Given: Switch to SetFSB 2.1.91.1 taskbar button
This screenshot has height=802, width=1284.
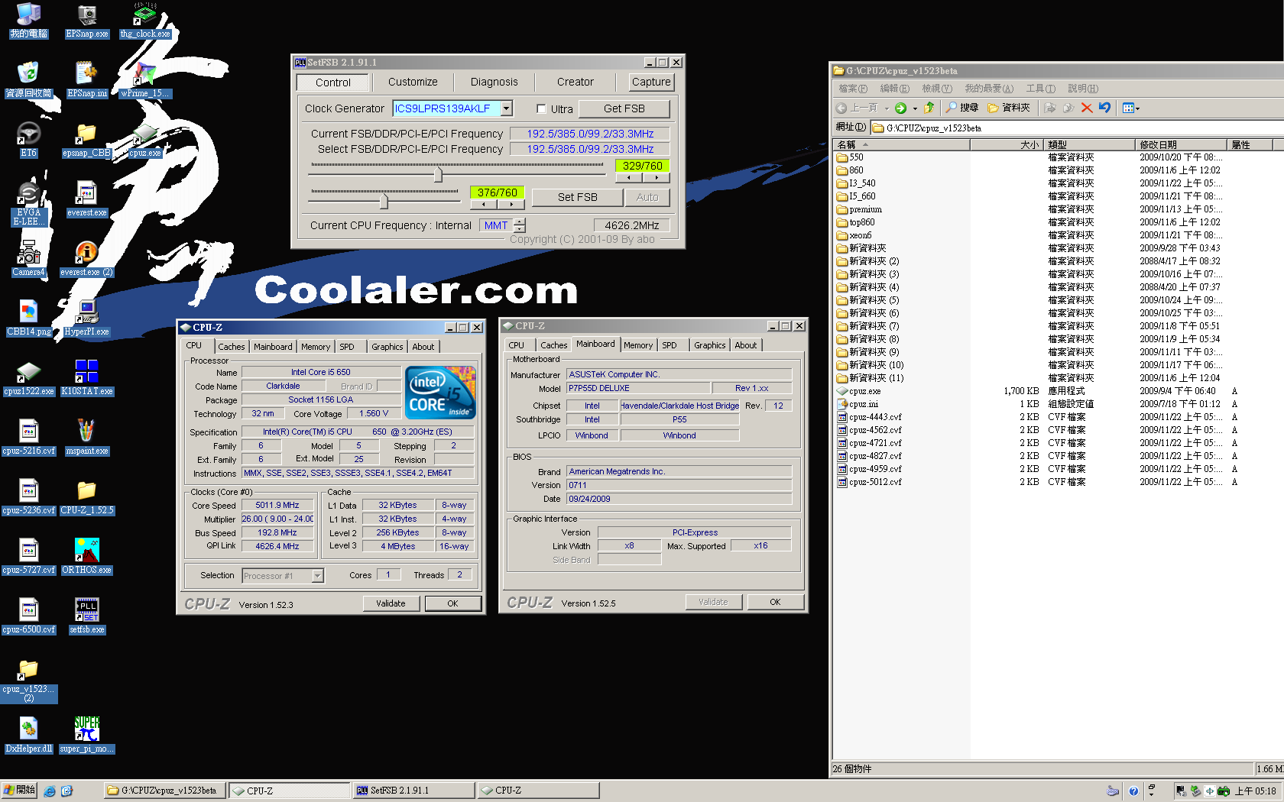Looking at the screenshot, I should point(413,791).
